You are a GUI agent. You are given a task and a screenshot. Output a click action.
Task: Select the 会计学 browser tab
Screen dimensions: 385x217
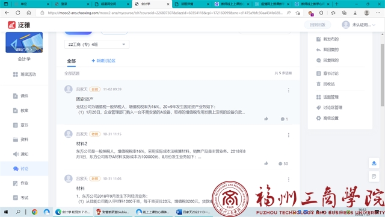pos(152,4)
